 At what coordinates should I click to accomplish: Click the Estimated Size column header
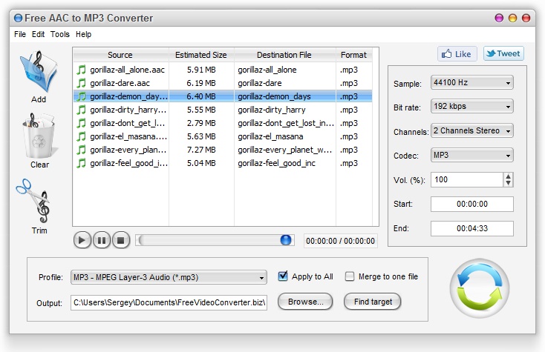(x=201, y=55)
